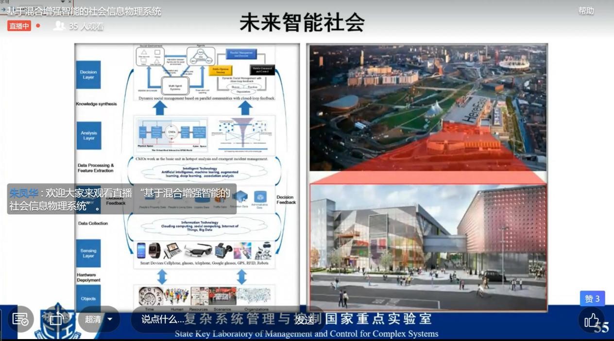Click the aerial city photo in the slide
614x341 pixels.
pyautogui.click(x=428, y=107)
